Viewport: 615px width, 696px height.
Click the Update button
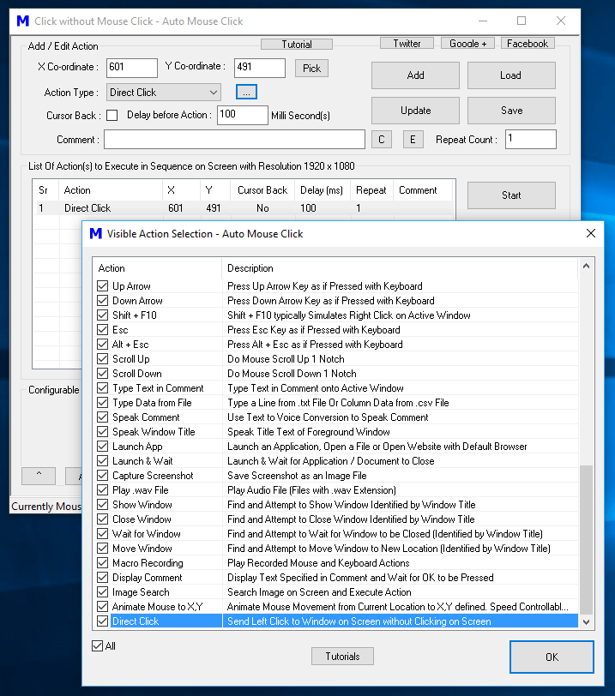(415, 110)
